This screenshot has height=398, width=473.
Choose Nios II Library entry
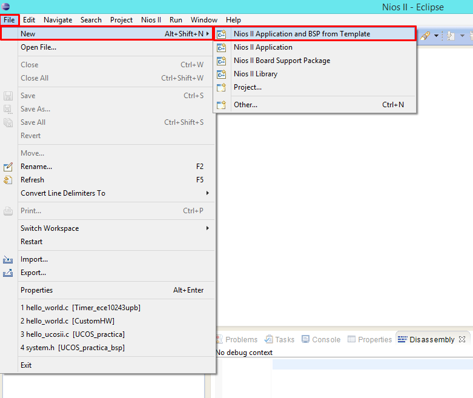316,74
